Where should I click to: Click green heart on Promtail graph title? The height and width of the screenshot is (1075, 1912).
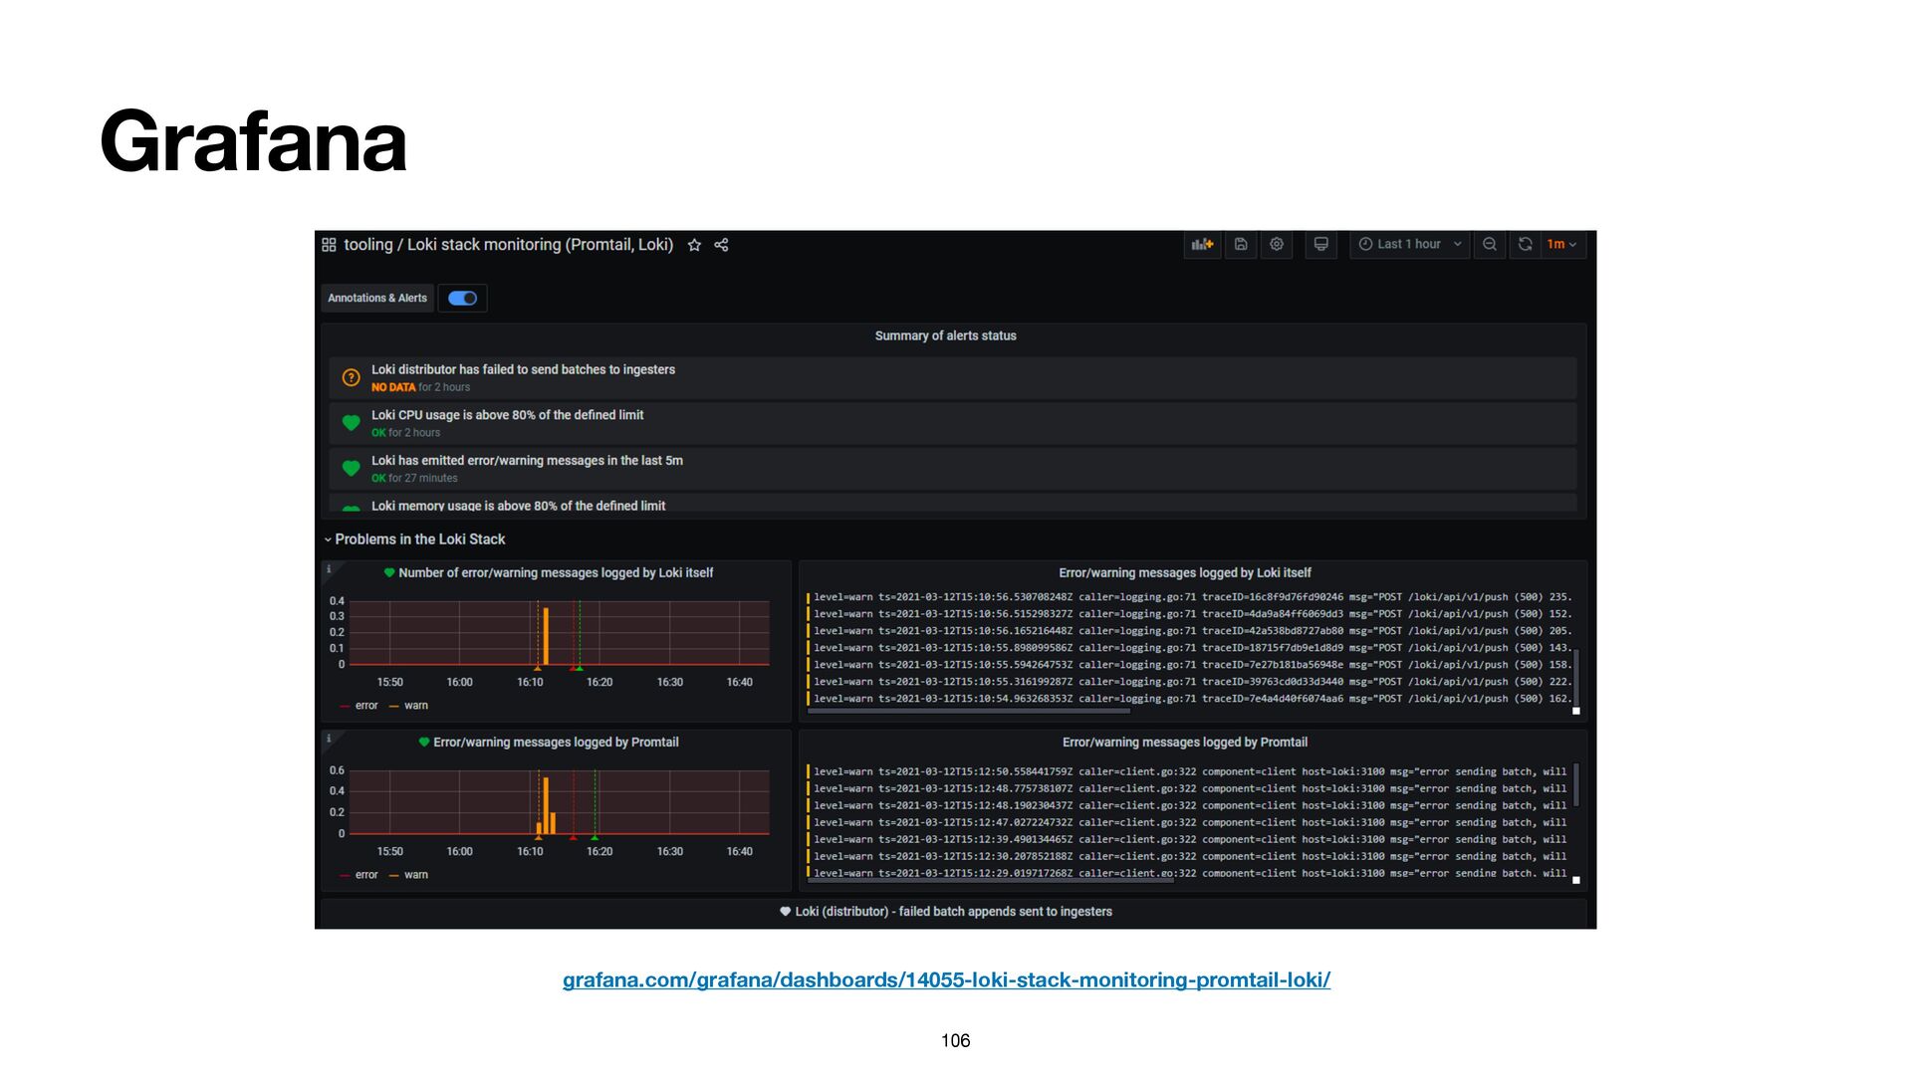pos(424,742)
